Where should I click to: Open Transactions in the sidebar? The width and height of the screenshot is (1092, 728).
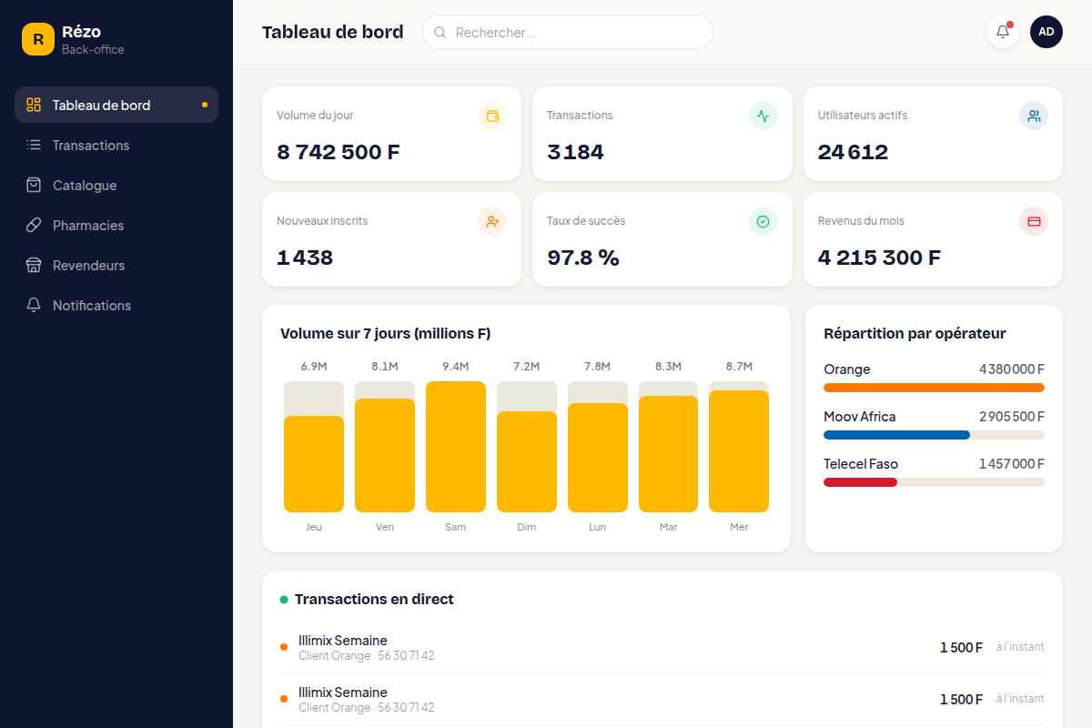pos(116,145)
